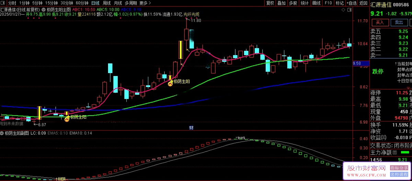
Task: Open F10 company info
Action: point(328,3)
